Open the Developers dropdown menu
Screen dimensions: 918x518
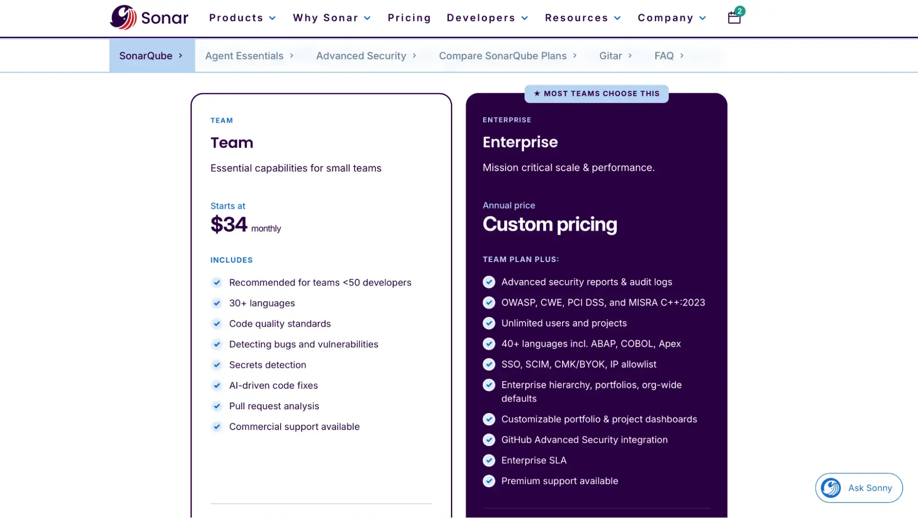click(x=487, y=18)
